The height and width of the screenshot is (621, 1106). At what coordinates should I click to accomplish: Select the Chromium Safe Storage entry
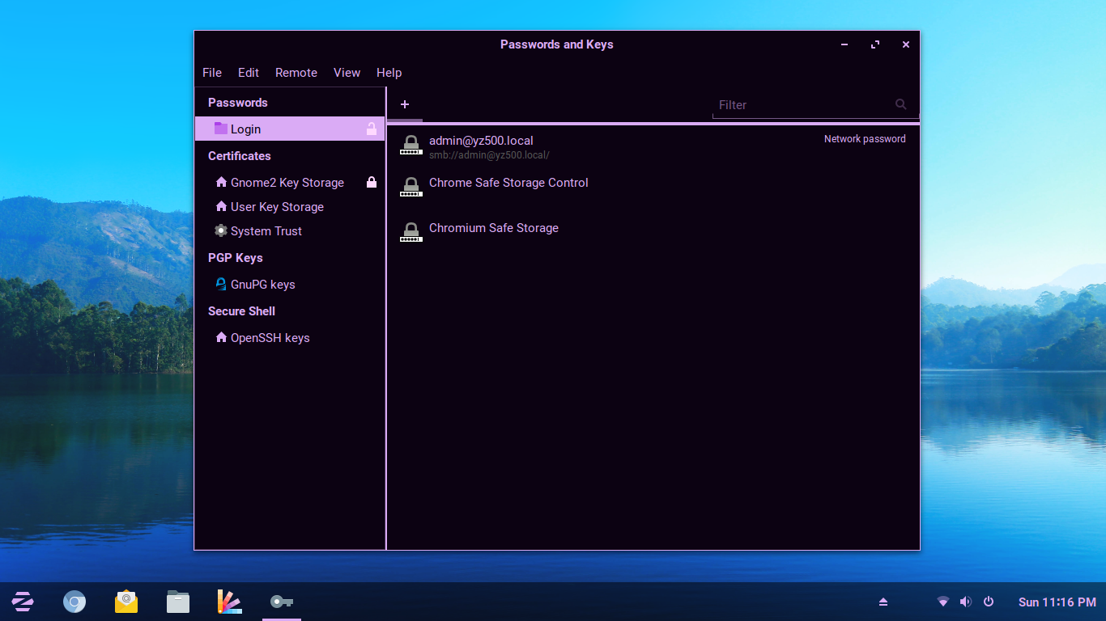point(493,229)
